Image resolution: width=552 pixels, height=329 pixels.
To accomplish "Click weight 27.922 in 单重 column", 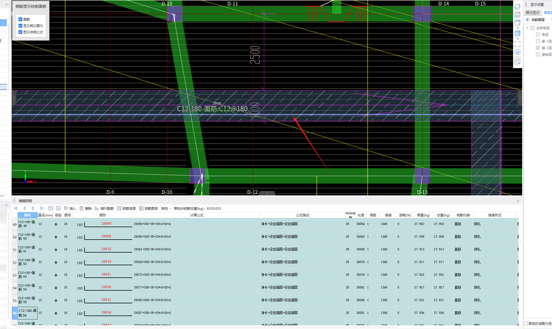I will 419,275.
